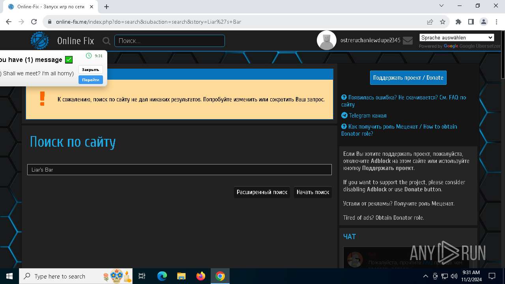Open the Chrome extensions puzzle icon
The width and height of the screenshot is (505, 284).
pos(458,22)
